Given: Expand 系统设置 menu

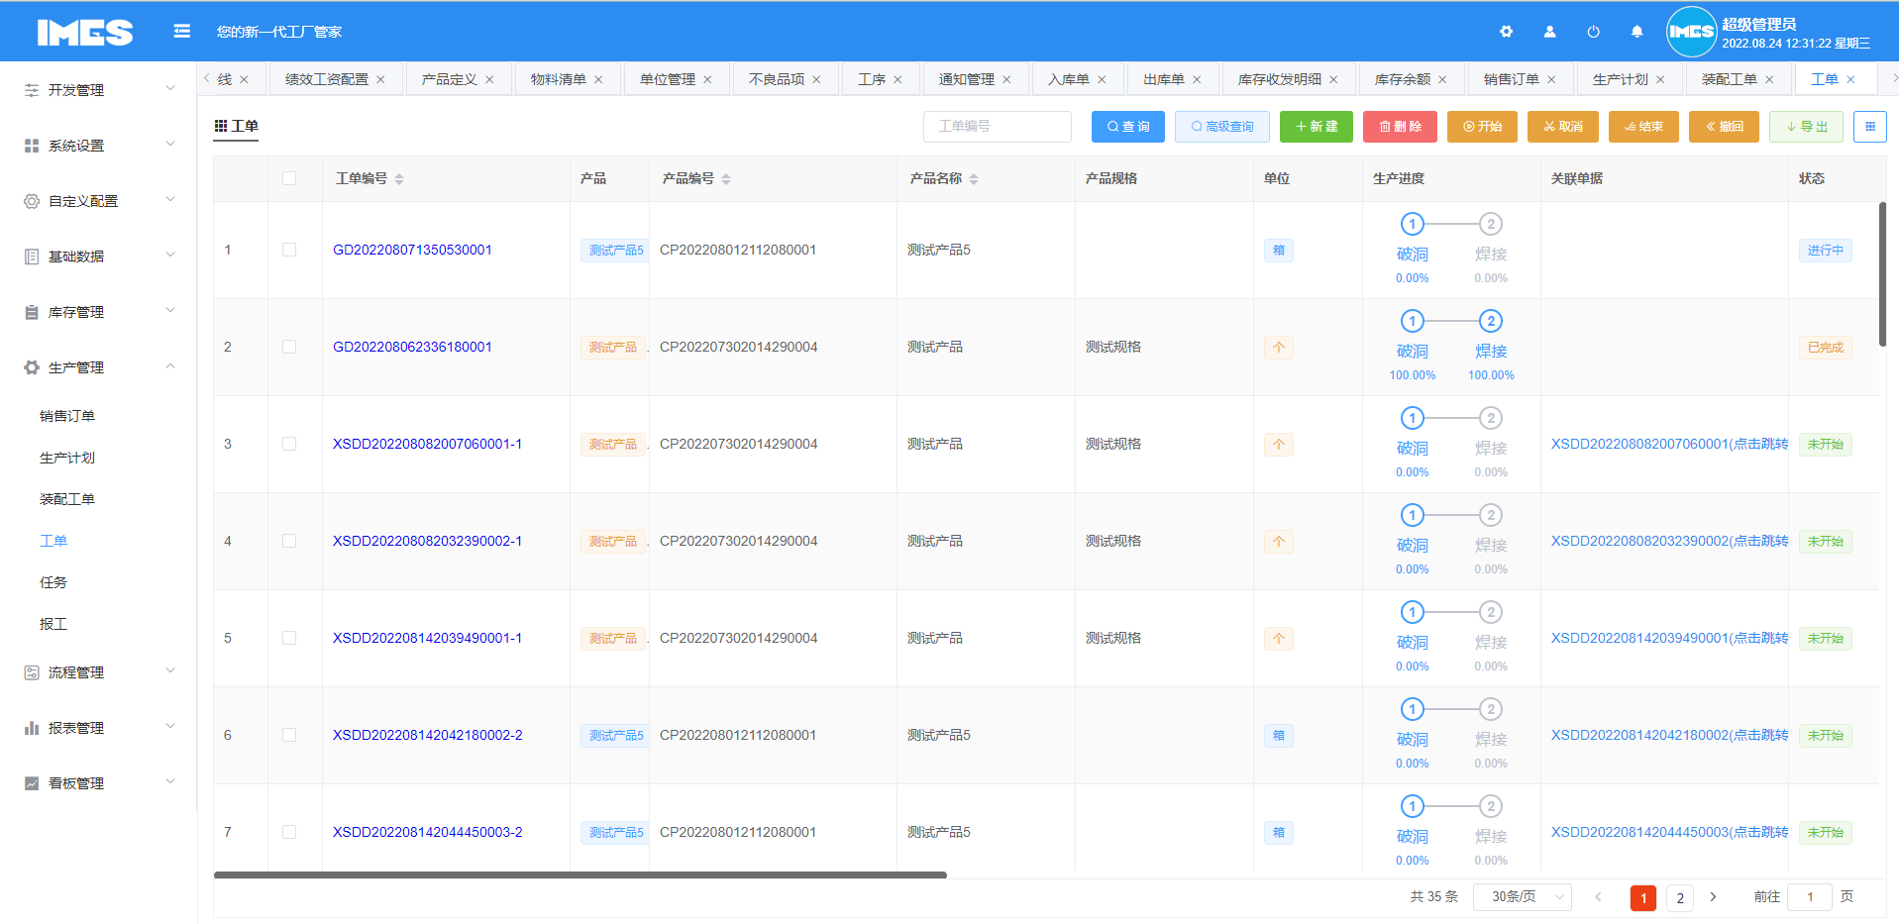Looking at the screenshot, I should coord(170,144).
